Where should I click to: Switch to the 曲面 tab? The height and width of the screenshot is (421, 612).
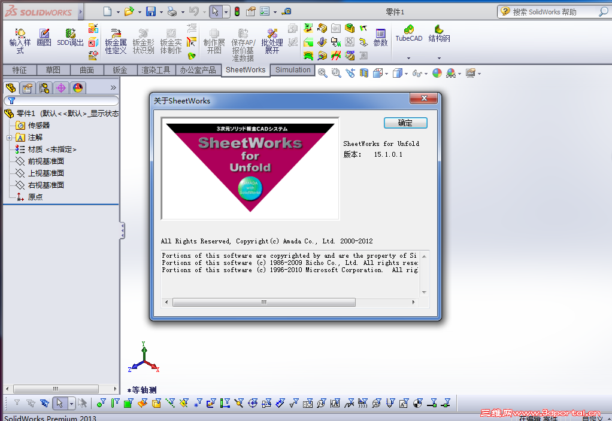coord(87,70)
